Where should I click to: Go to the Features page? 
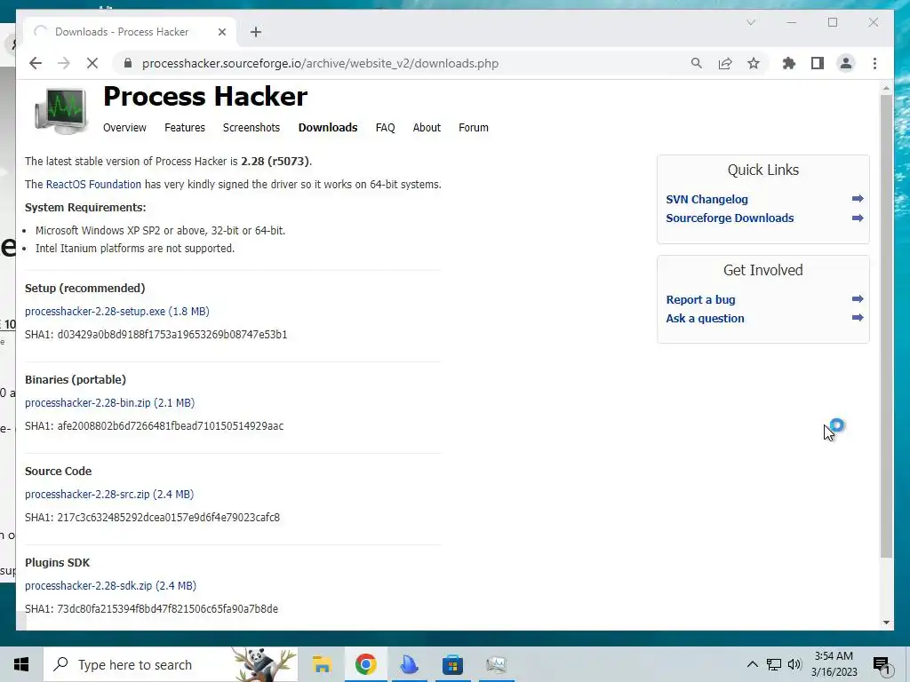coord(185,128)
